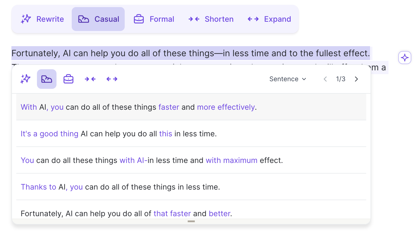Image resolution: width=420 pixels, height=239 pixels.
Task: Select the Casual tone tab at top
Action: (x=98, y=19)
